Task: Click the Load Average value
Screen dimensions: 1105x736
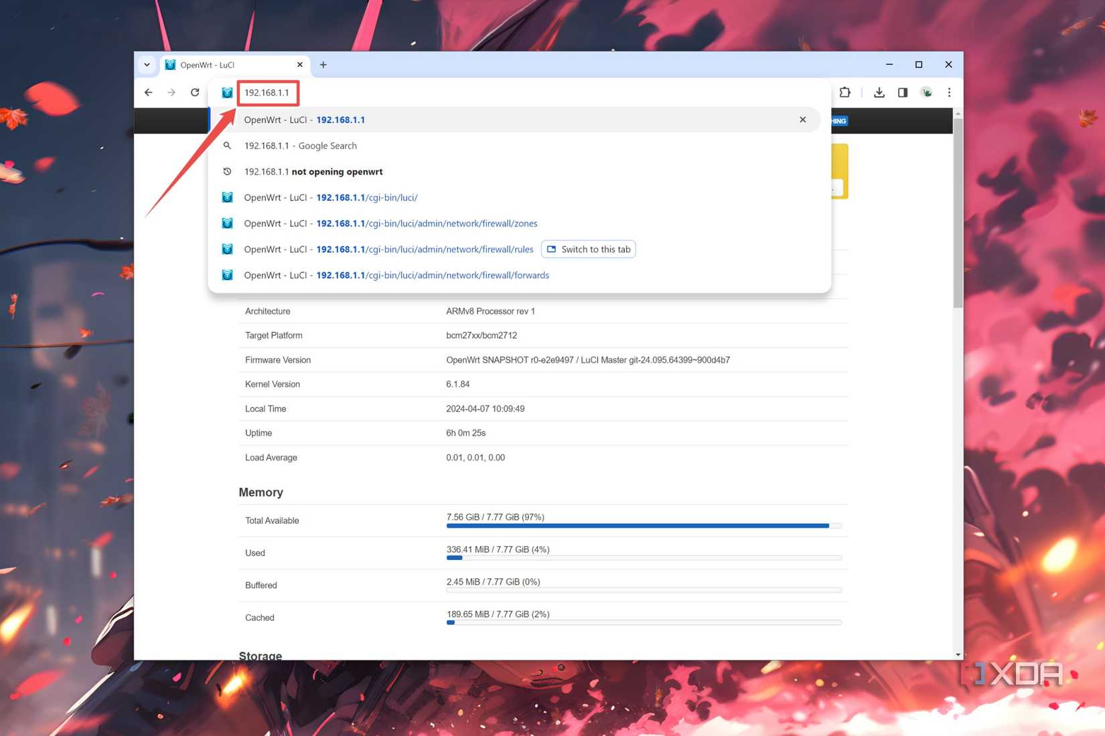Action: [x=475, y=458]
